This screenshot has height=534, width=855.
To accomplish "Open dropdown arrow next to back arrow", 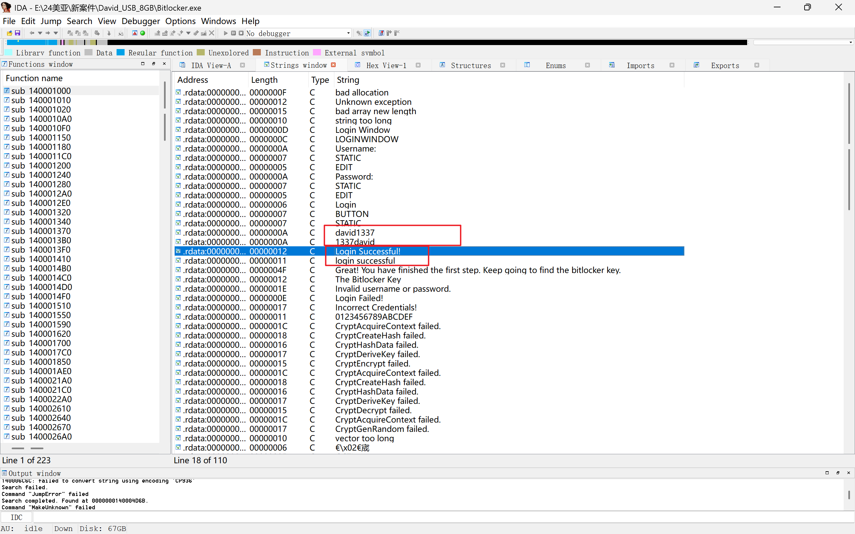I will [40, 33].
